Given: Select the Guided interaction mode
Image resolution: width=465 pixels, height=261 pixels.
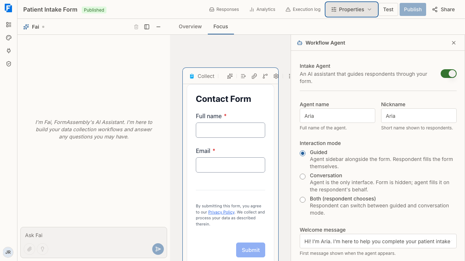Looking at the screenshot, I should tap(303, 153).
